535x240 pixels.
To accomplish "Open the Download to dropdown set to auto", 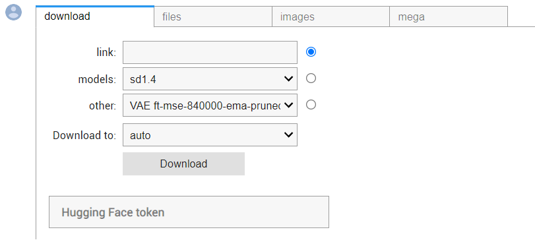I will [x=210, y=135].
